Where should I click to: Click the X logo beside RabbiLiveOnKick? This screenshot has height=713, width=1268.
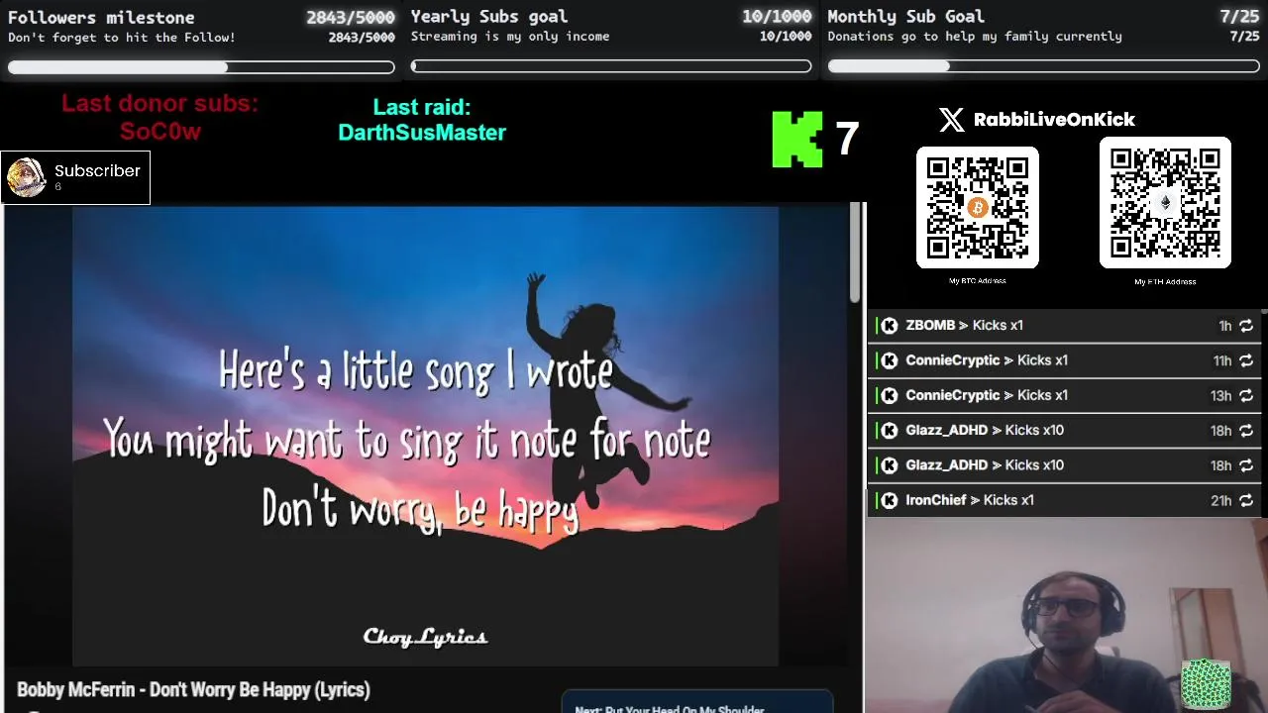pos(951,120)
